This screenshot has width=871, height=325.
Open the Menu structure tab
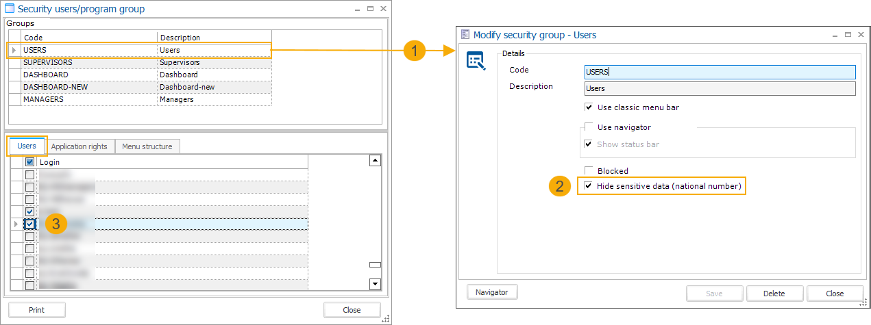[x=147, y=146]
